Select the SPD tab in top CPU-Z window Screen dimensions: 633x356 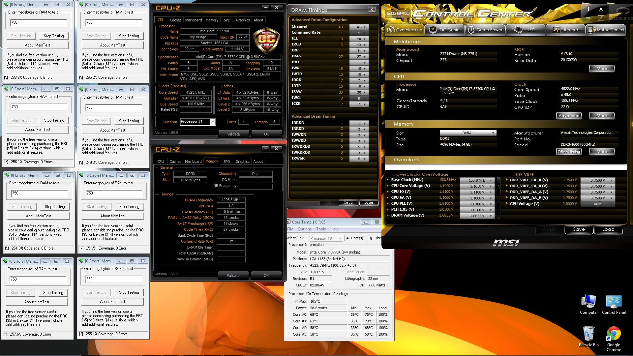[x=227, y=20]
